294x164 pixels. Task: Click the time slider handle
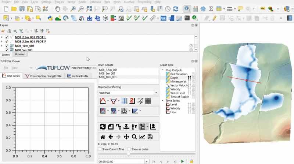click(x=128, y=154)
